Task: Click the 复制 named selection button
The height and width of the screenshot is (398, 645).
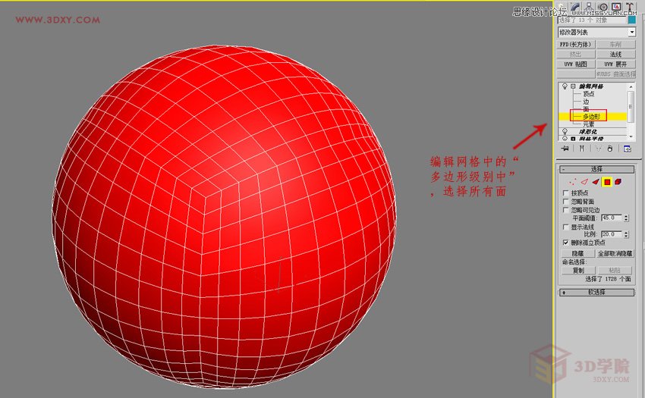Action: tap(578, 270)
